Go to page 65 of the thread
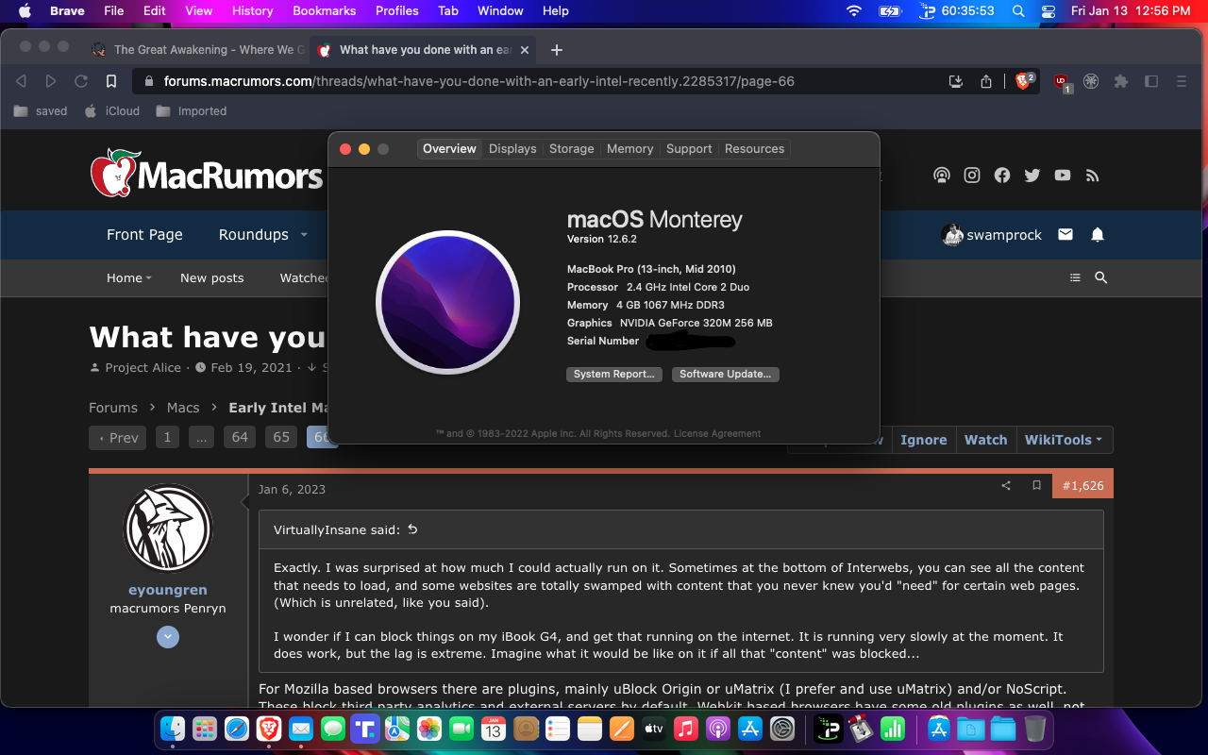This screenshot has width=1208, height=755. click(281, 438)
